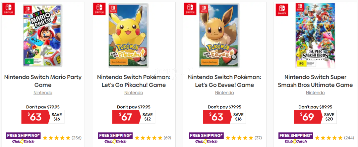358x147 pixels.
Task: Open Super Smash Bros Ultimate Game title link
Action: pyautogui.click(x=315, y=81)
